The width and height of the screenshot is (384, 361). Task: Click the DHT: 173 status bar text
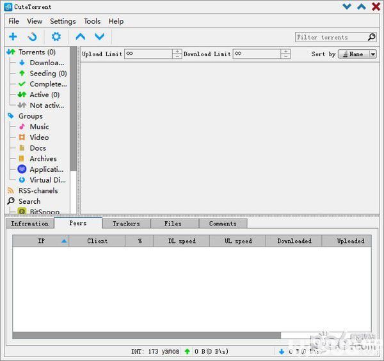pos(155,351)
